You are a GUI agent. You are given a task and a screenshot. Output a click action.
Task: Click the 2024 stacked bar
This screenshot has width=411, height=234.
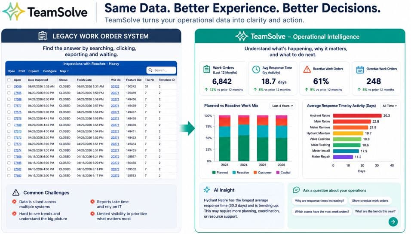coord(244,138)
